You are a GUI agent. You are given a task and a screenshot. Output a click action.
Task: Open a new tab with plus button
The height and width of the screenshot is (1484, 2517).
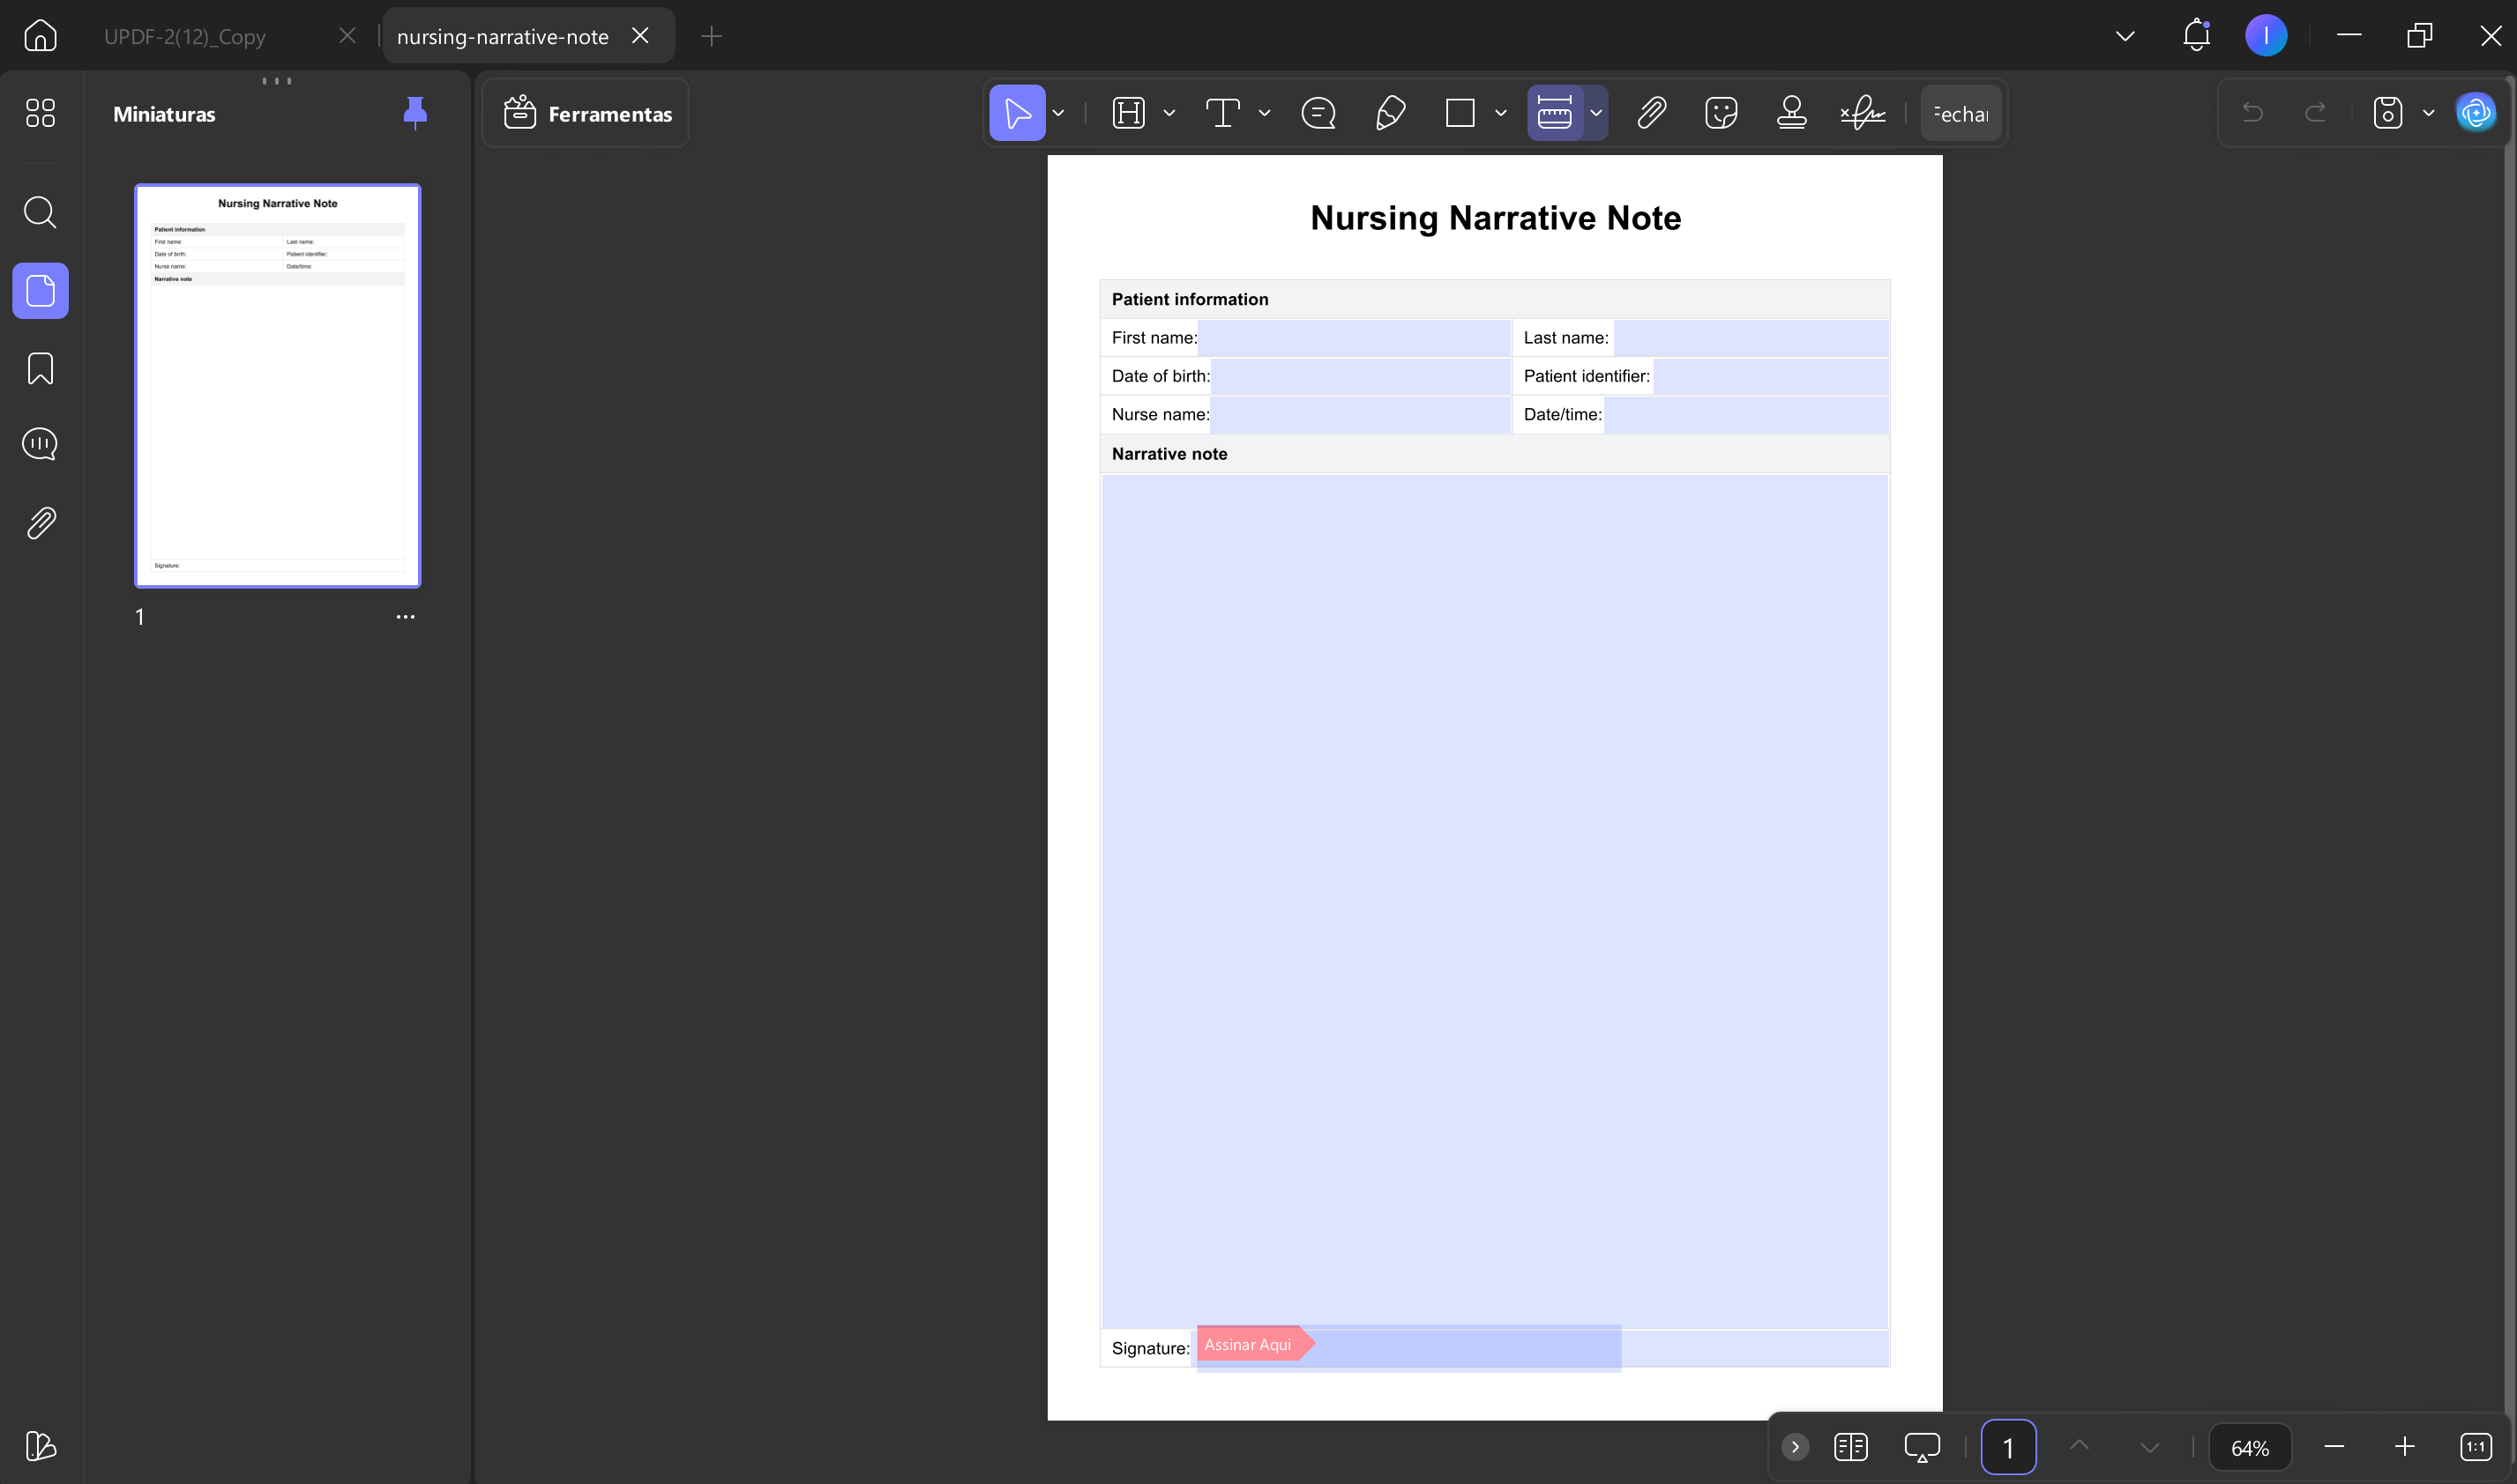pyautogui.click(x=712, y=36)
